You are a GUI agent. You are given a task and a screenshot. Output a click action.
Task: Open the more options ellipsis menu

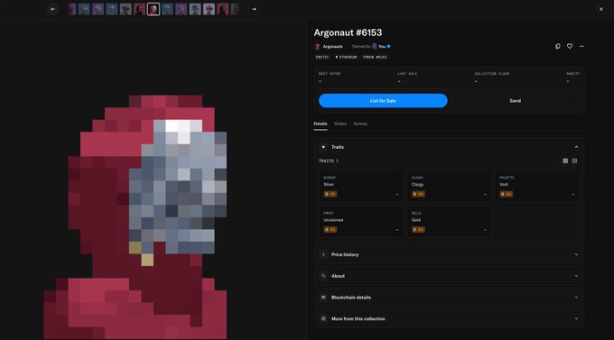[581, 46]
